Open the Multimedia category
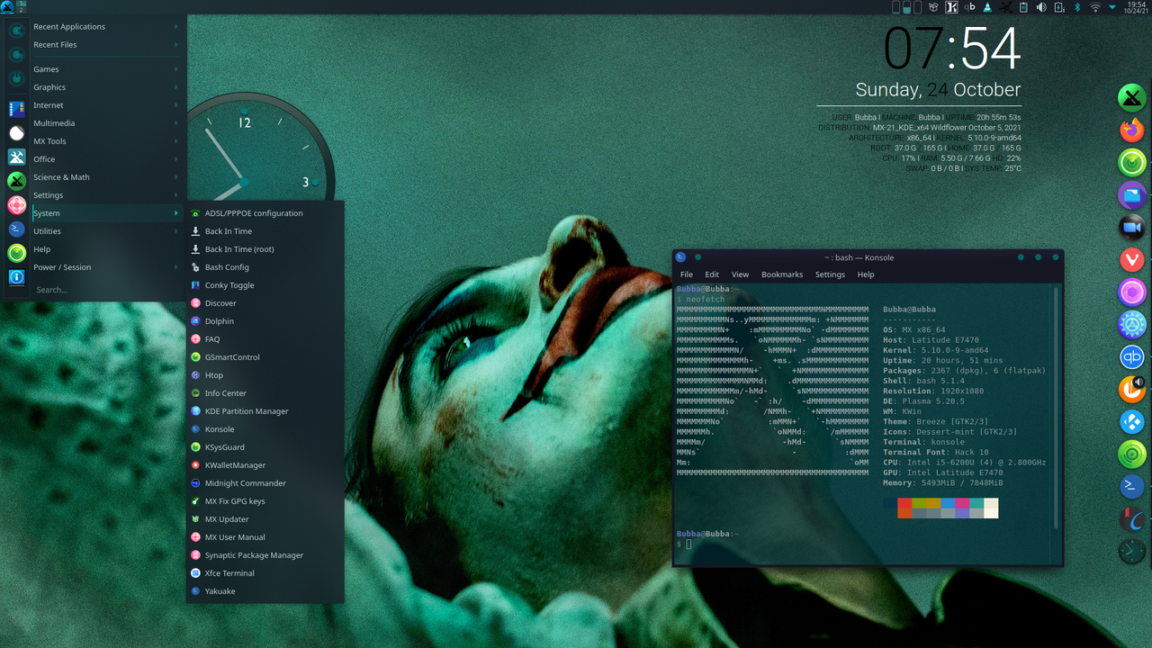The width and height of the screenshot is (1152, 648). point(105,123)
